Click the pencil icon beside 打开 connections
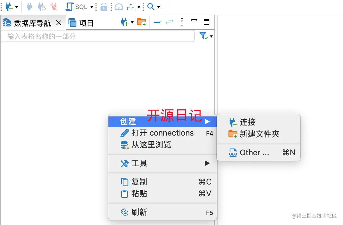Screen dimensions: 343x225 pos(125,133)
